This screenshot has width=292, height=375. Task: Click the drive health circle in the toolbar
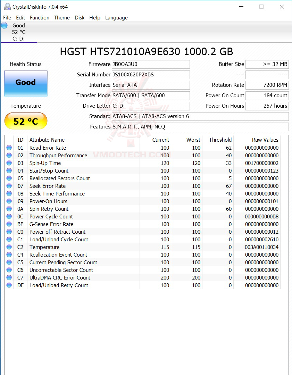tap(4, 25)
